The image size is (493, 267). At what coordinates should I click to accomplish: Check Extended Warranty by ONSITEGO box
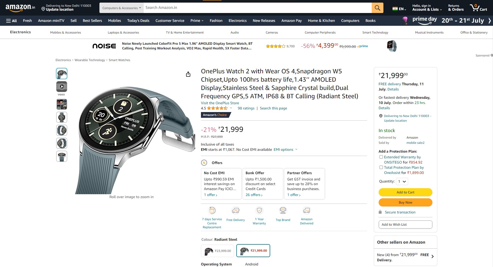381,157
